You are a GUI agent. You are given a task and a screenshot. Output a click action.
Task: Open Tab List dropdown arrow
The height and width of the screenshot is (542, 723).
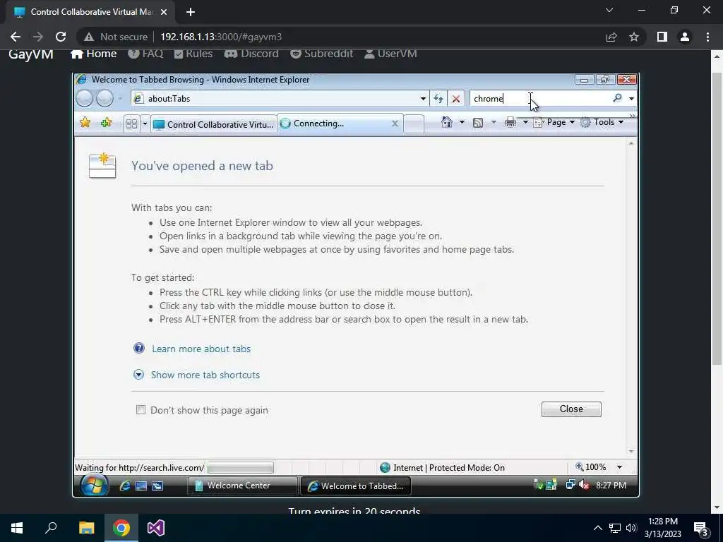145,124
